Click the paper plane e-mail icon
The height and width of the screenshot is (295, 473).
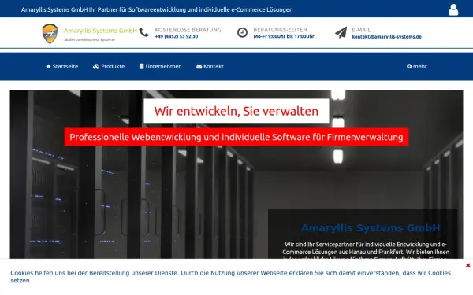(x=341, y=32)
